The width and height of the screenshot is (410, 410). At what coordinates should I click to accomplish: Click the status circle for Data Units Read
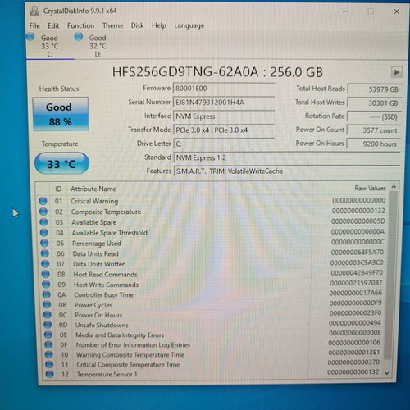click(45, 253)
